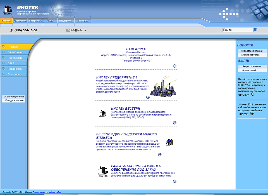This screenshot has height=195, width=268.
Task: Click the square bullet next to sidebar О компании
Action: click(x=3, y=52)
